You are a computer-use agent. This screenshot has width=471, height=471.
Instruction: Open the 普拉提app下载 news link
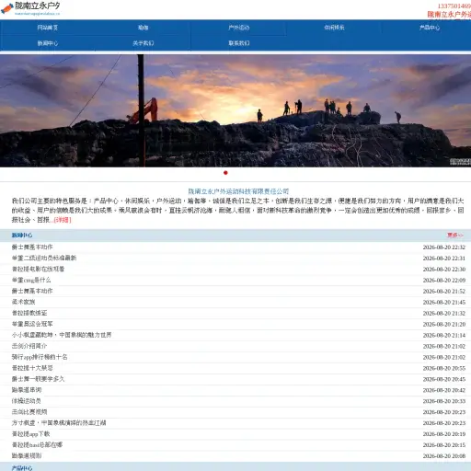pyautogui.click(x=30, y=434)
